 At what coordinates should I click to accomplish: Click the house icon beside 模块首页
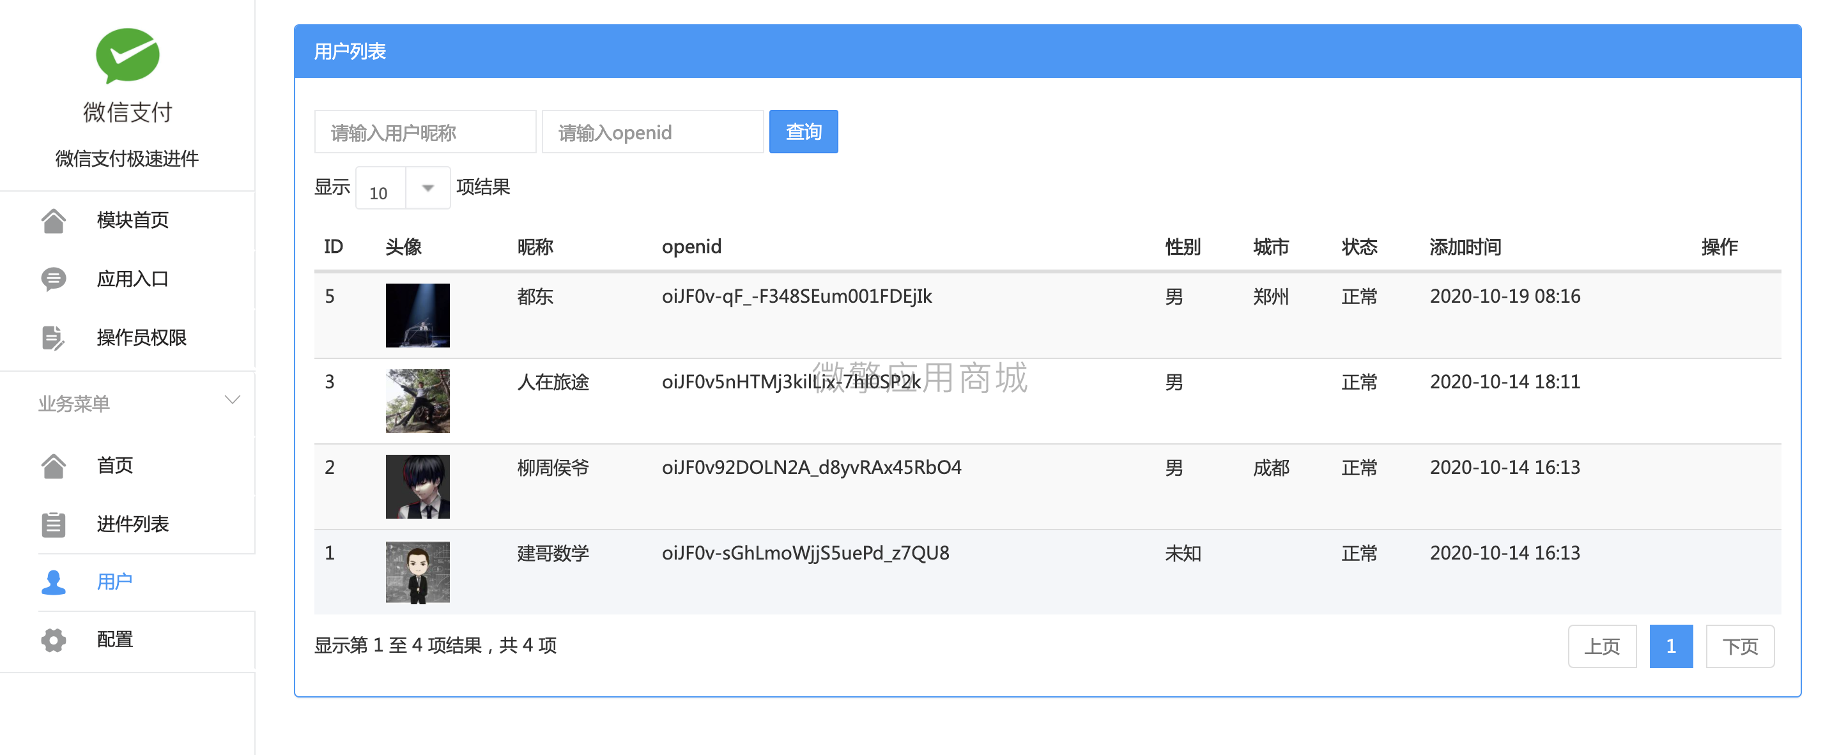(x=54, y=220)
